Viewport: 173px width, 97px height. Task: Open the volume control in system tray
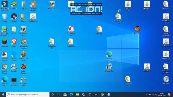pyautogui.click(x=156, y=95)
